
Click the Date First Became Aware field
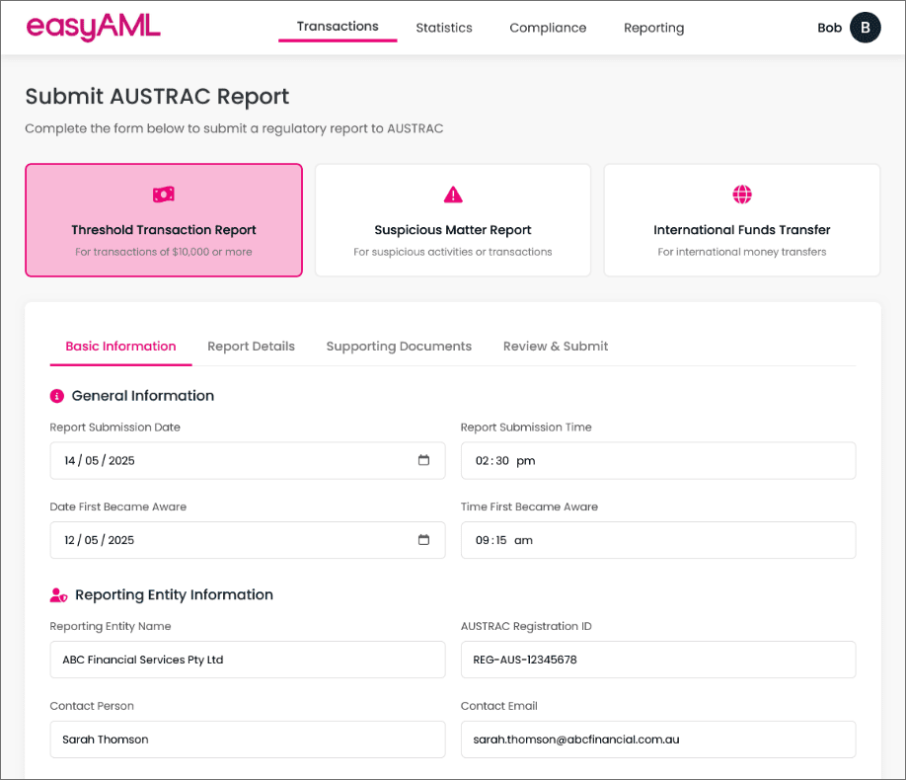(x=248, y=540)
